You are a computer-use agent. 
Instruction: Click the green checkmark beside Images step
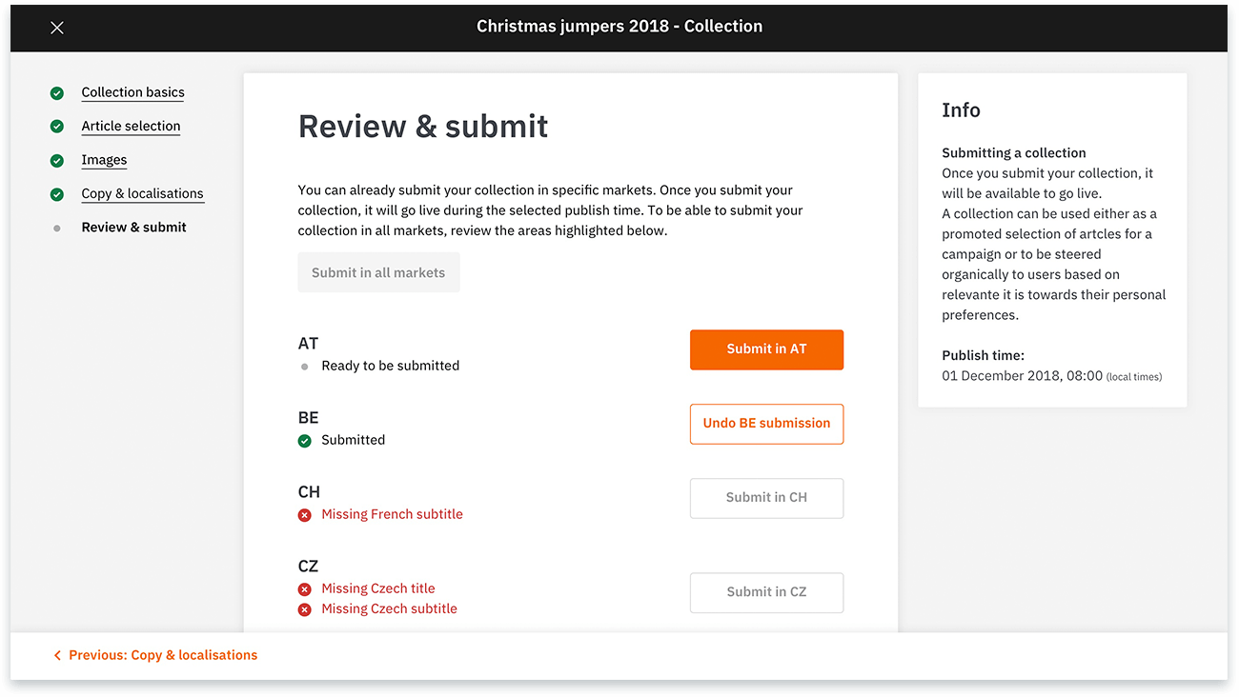point(56,160)
